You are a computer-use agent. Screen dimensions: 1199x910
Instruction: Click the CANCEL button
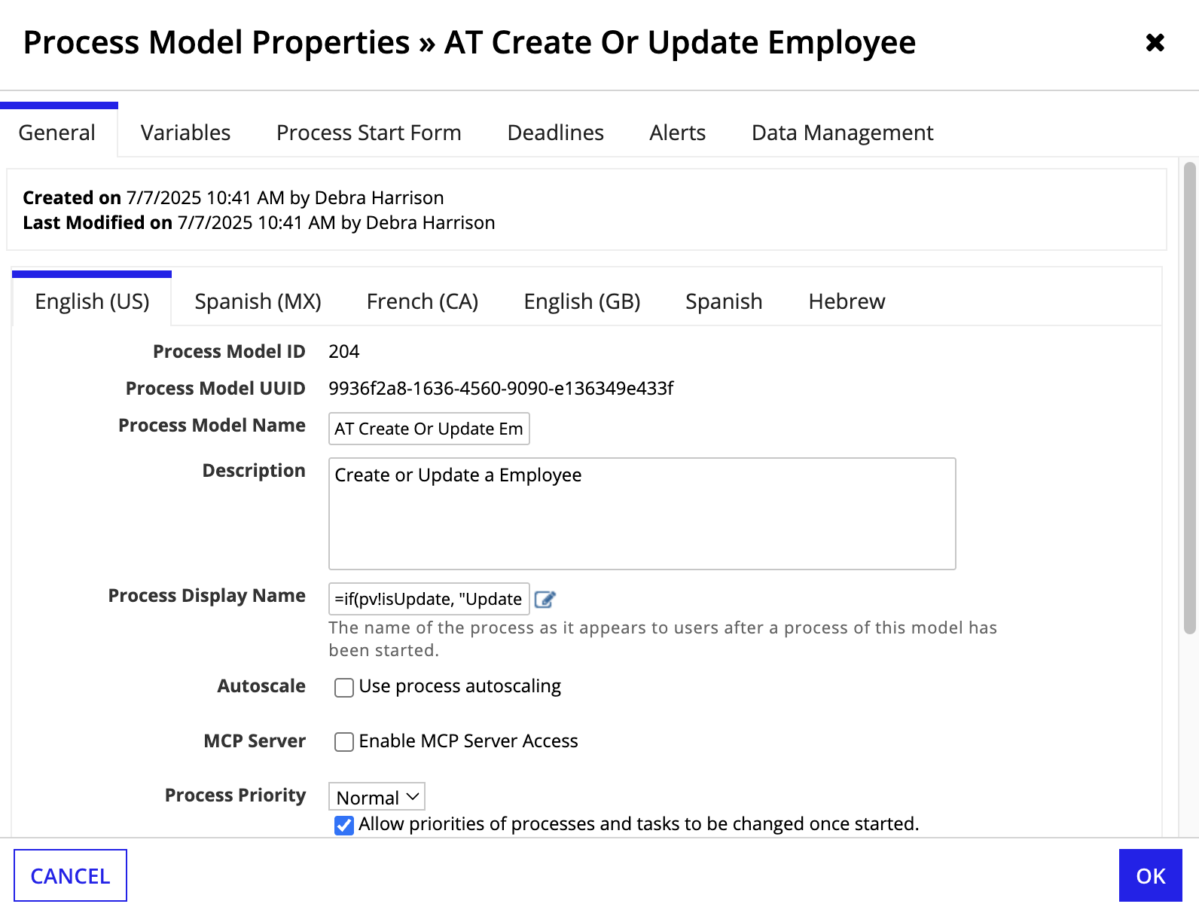[70, 875]
